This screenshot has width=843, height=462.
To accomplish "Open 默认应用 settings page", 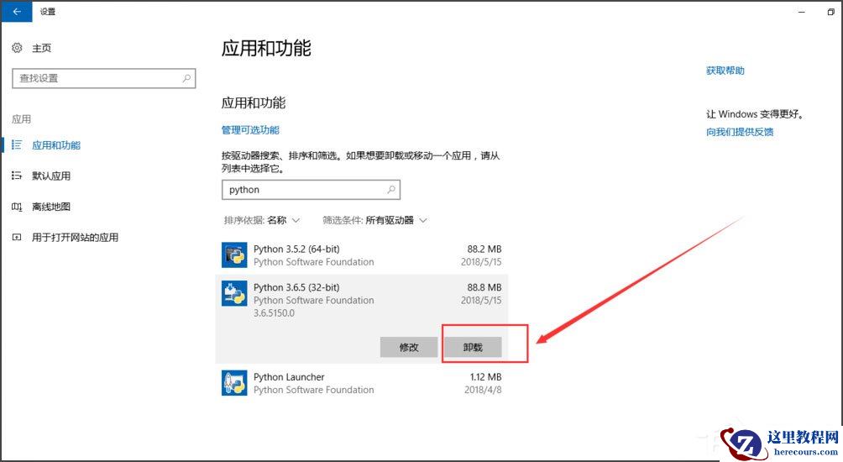I will [51, 176].
